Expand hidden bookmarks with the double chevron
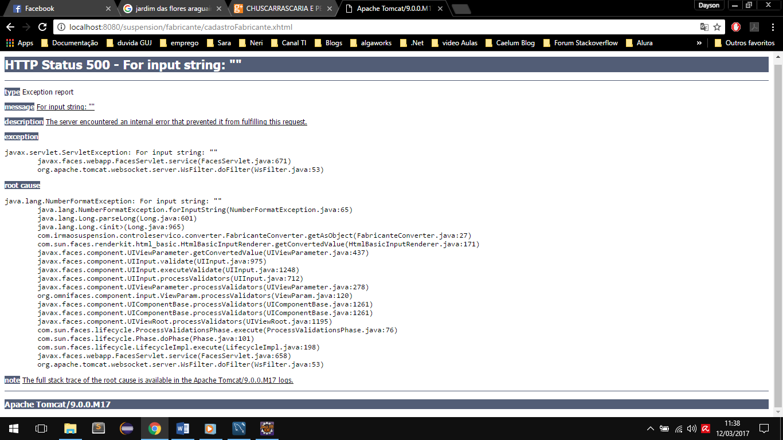 [x=699, y=43]
